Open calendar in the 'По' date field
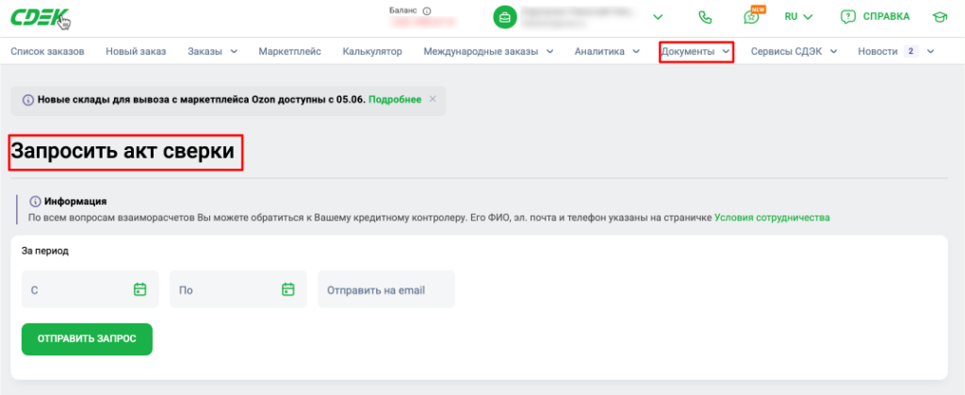Screen dimensions: 965x395 [x=288, y=288]
